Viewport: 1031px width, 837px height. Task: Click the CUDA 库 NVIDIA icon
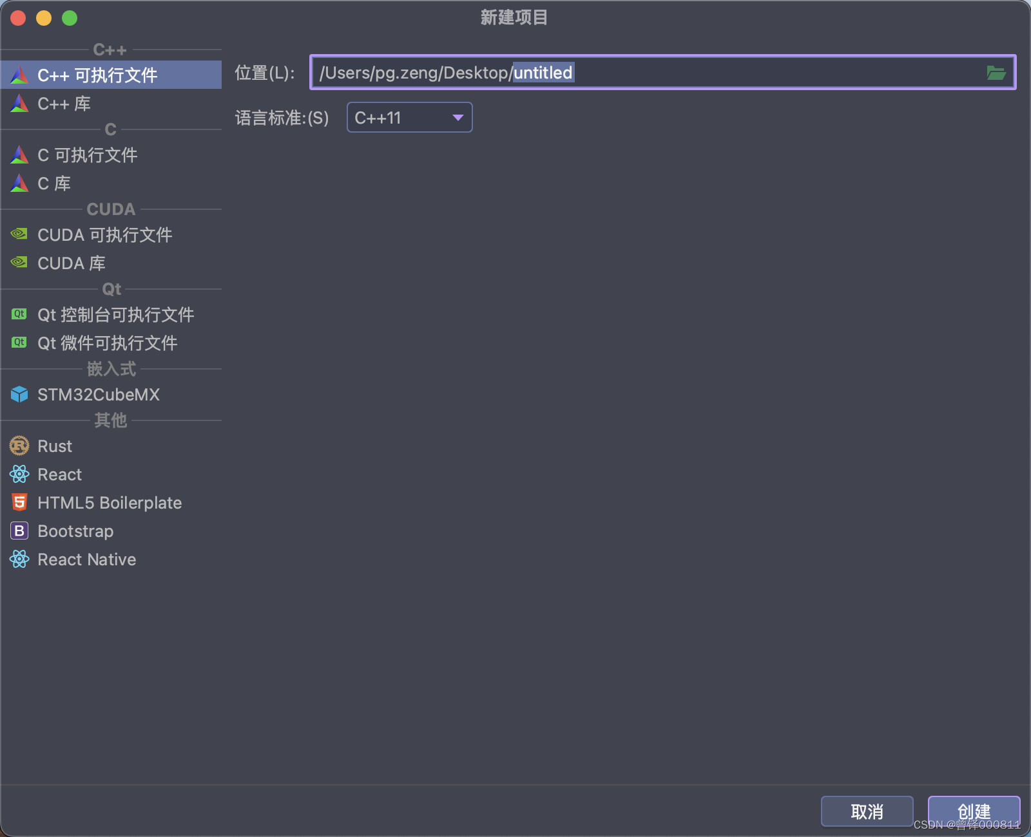[x=19, y=262]
